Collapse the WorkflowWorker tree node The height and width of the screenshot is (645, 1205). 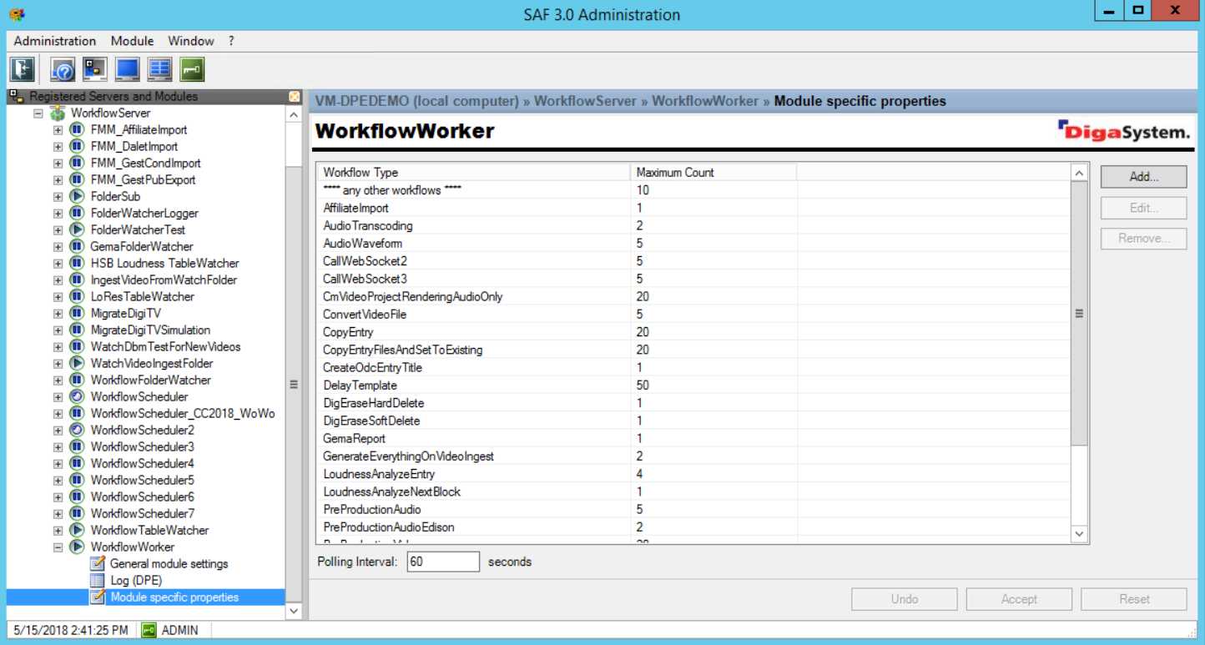pos(58,547)
